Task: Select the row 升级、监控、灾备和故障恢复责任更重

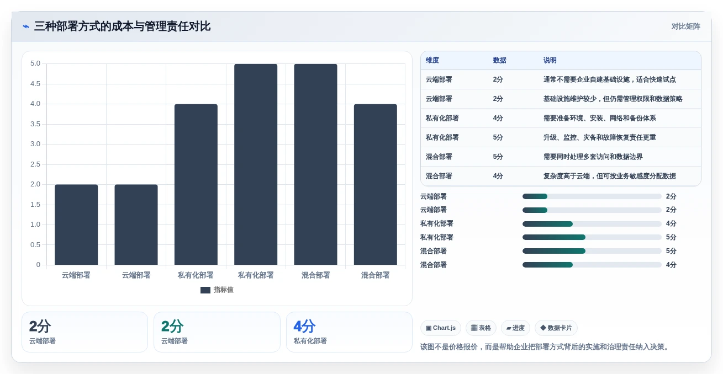Action: [x=561, y=137]
